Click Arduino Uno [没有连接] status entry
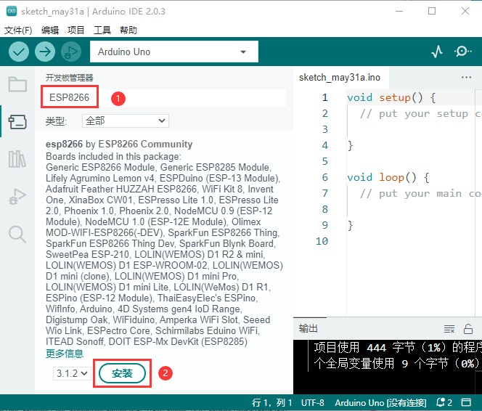Screen dimensions: 482x411 380,403
